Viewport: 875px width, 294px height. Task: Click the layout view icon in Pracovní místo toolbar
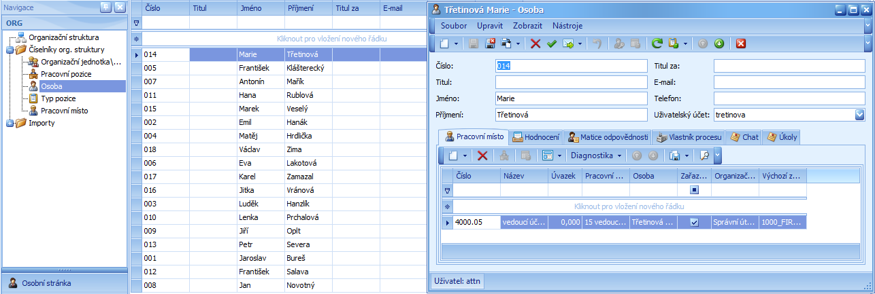(547, 155)
